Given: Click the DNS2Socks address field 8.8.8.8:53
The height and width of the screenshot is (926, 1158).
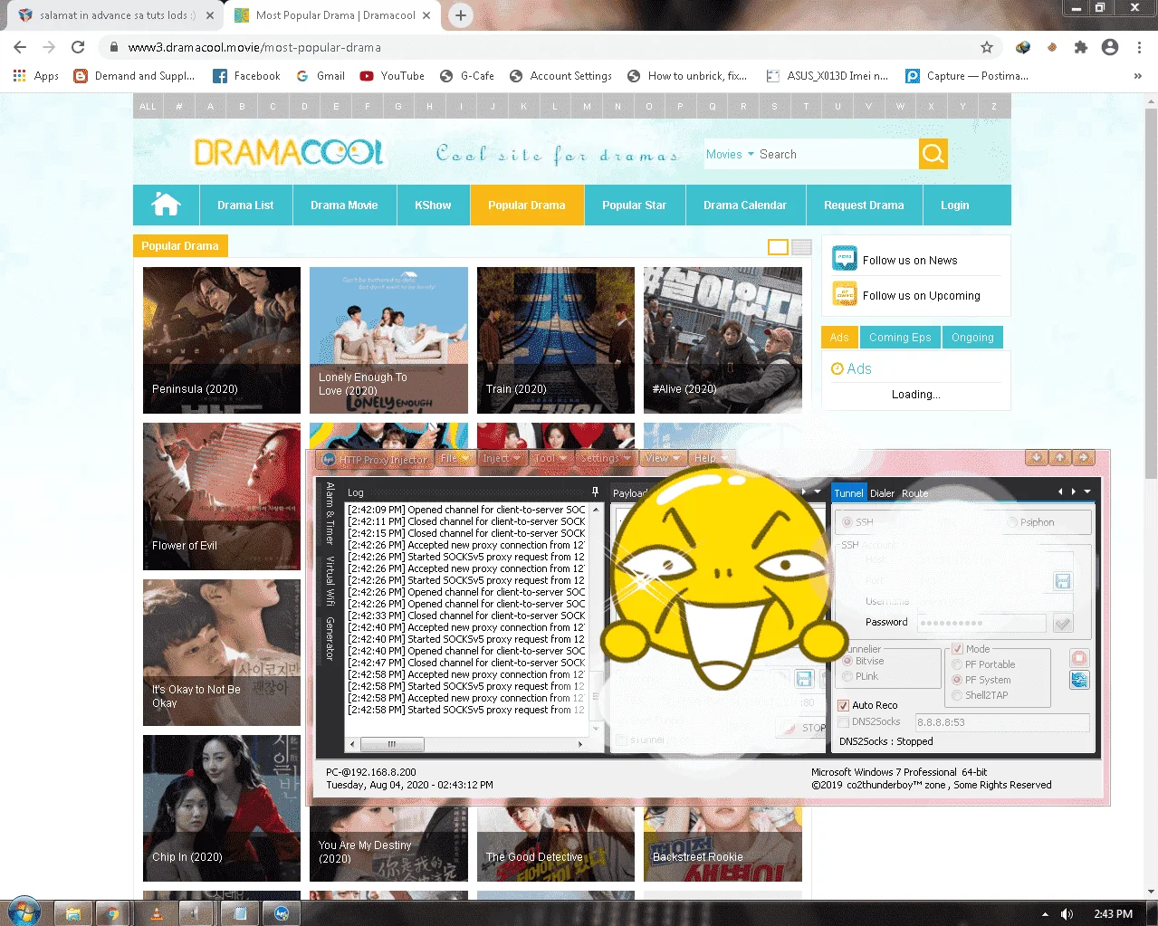Looking at the screenshot, I should pyautogui.click(x=1001, y=722).
